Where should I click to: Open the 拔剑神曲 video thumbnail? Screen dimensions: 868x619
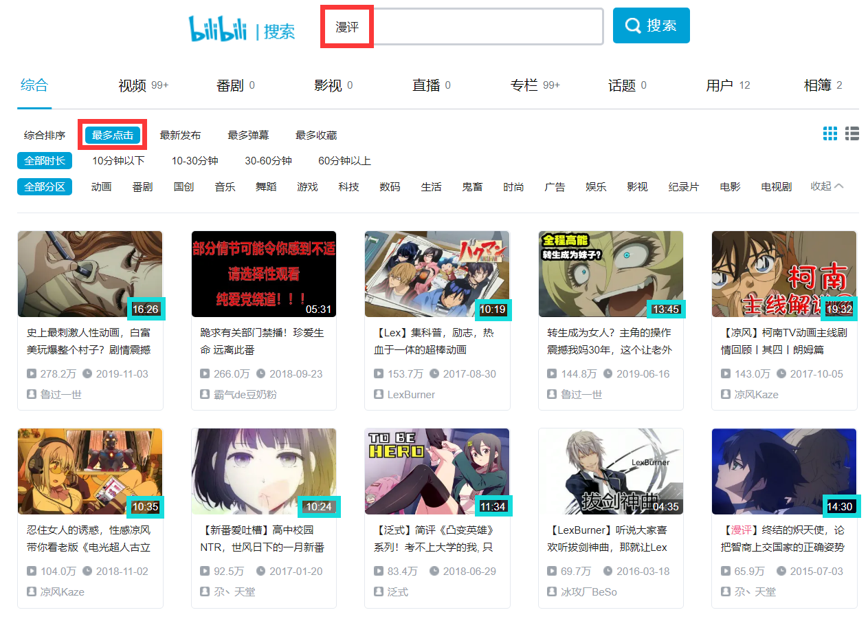pos(611,471)
